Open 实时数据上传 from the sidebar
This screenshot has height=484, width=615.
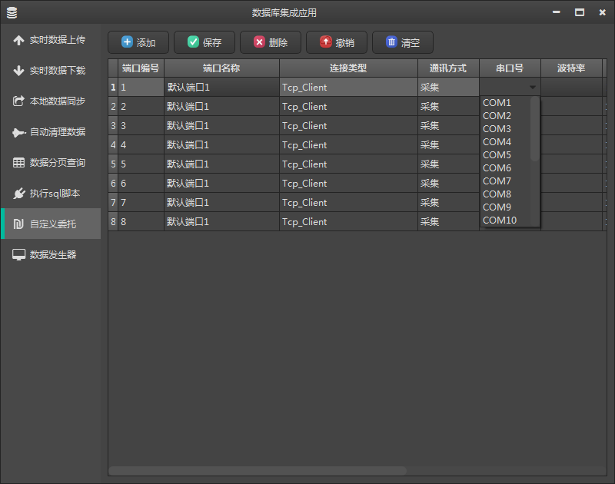pos(51,40)
